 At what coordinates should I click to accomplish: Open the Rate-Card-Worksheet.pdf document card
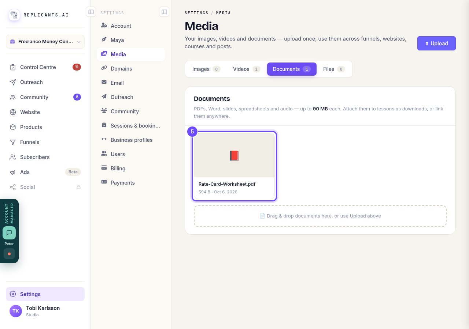234,166
